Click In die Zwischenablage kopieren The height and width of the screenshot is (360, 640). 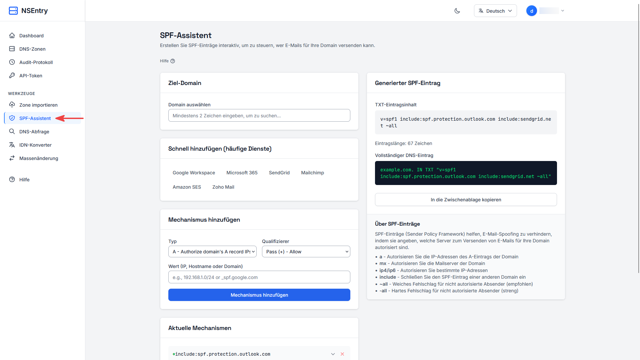pyautogui.click(x=466, y=200)
